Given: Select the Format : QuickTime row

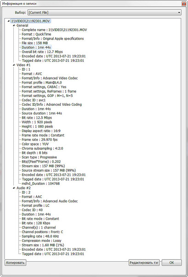Looking at the screenshot, I should point(36,34).
